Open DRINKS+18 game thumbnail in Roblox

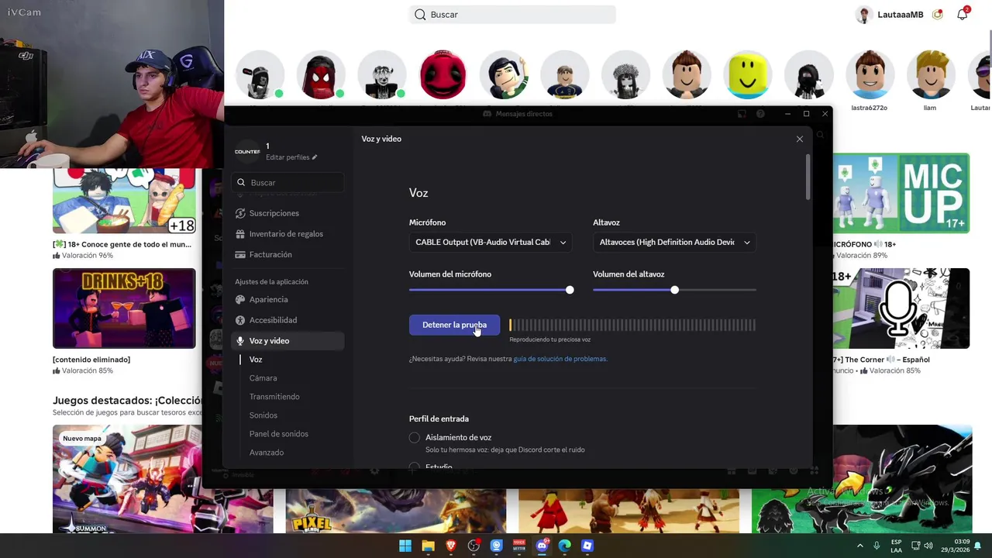tap(124, 308)
